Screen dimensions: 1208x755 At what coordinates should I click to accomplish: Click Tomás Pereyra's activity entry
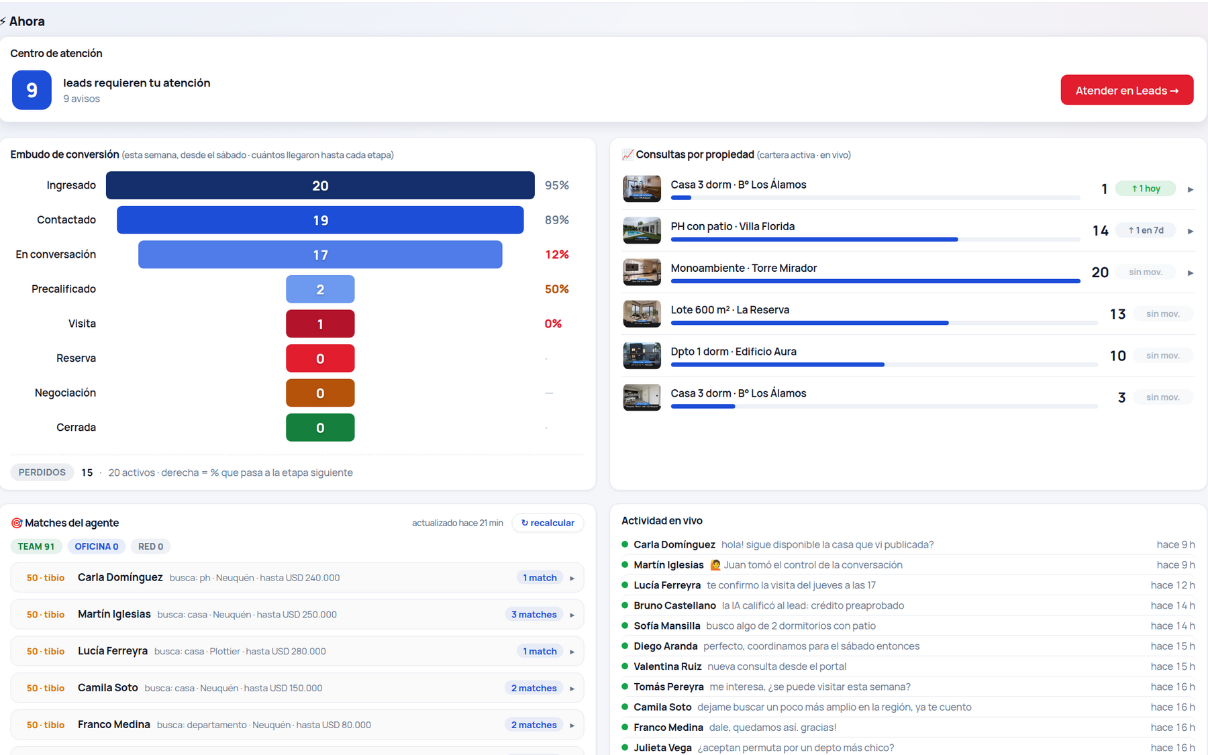click(908, 687)
